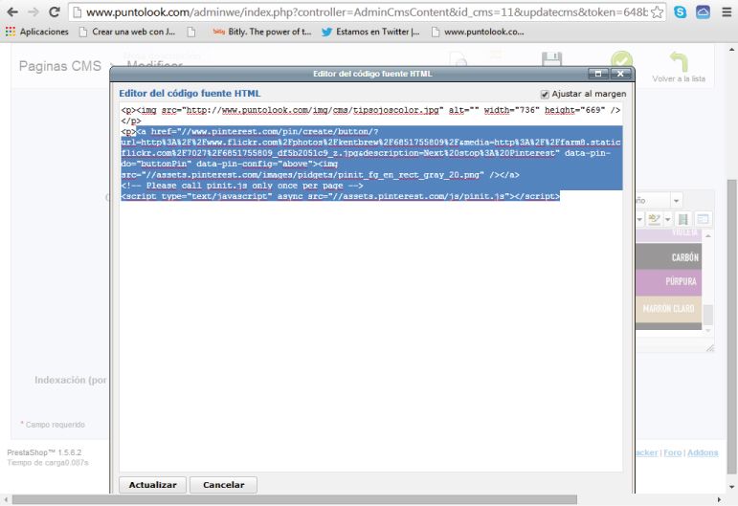Maximize the HTML source editor dialog
Viewport: 738px width, 506px height.
click(x=598, y=74)
